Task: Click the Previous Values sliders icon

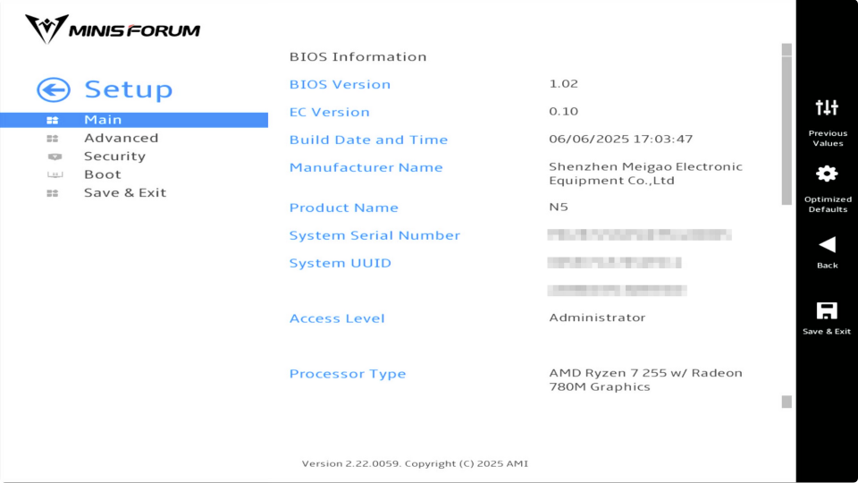Action: 827,108
